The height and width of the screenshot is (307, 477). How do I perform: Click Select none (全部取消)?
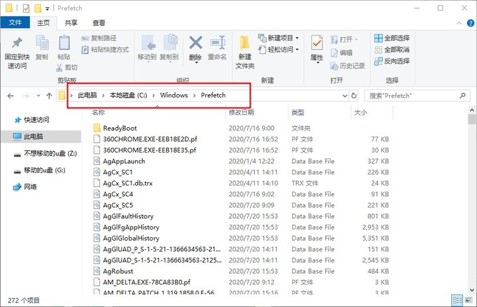pos(392,50)
